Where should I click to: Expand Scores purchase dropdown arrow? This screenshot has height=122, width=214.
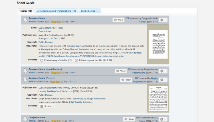53,106
